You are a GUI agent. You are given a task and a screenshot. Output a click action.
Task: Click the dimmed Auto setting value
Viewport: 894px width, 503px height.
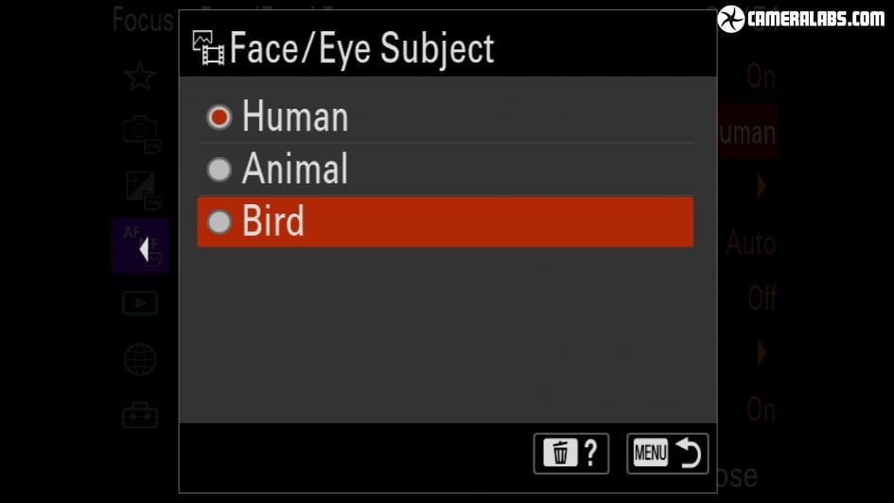pos(751,244)
